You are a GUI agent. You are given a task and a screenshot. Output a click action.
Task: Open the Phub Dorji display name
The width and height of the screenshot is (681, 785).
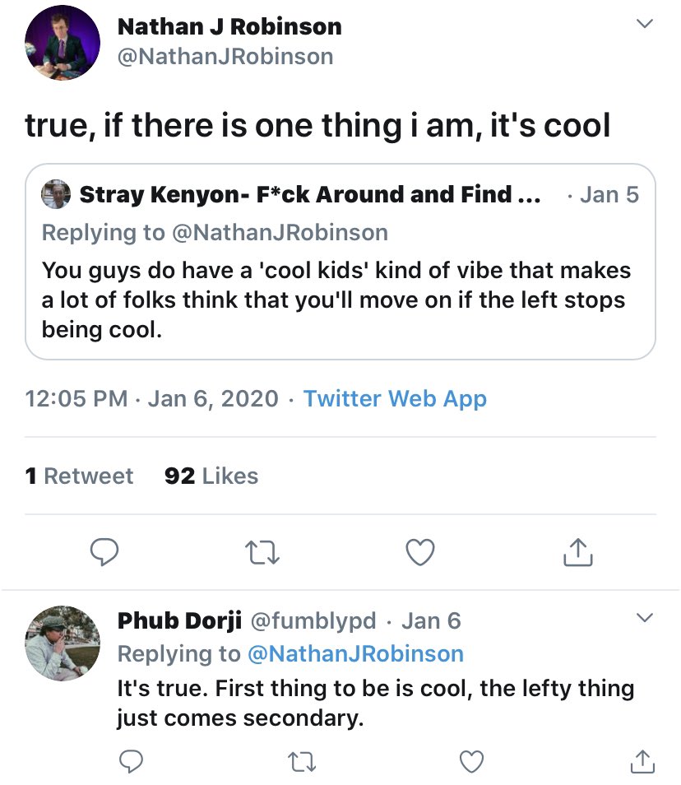coord(179,620)
